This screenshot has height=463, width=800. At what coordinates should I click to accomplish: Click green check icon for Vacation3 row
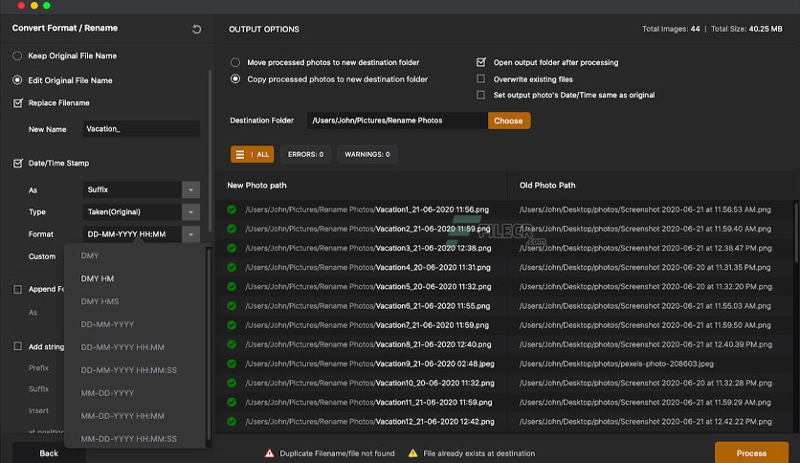point(232,249)
